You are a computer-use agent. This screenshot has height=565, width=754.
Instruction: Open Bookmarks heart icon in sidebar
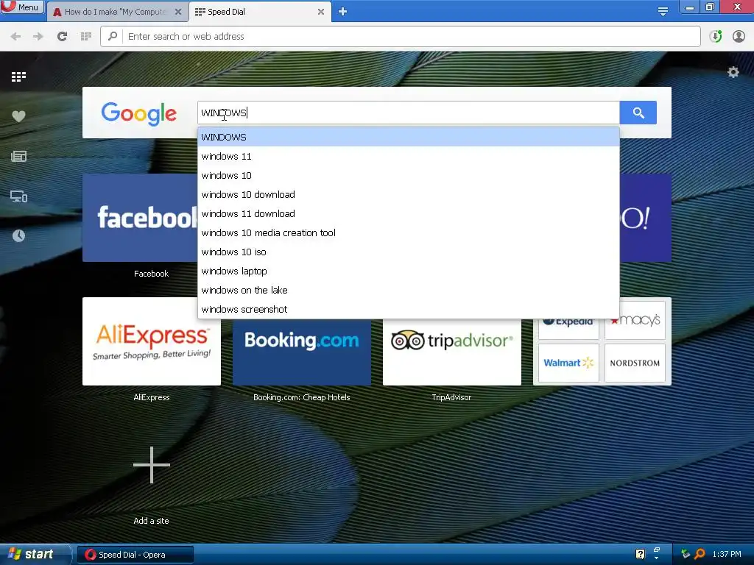point(18,116)
